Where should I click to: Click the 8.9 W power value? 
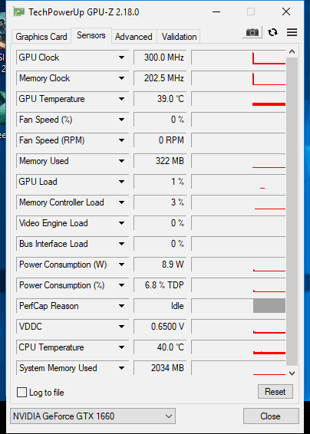160,265
